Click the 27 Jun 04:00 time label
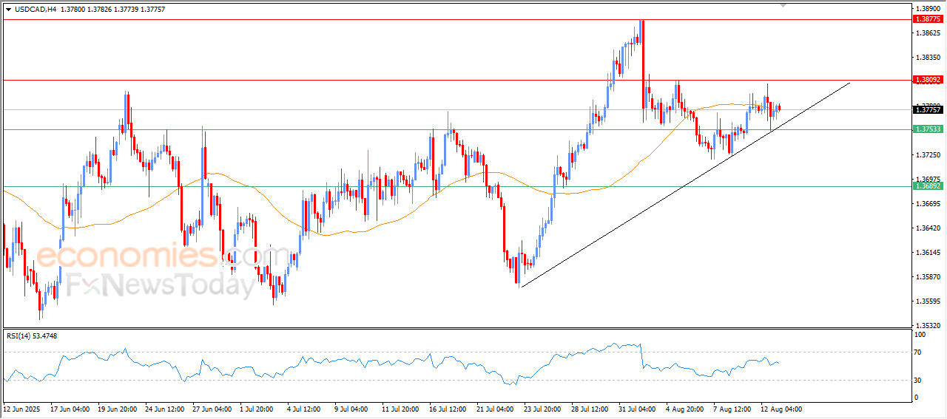This screenshot has width=947, height=419. 212,409
